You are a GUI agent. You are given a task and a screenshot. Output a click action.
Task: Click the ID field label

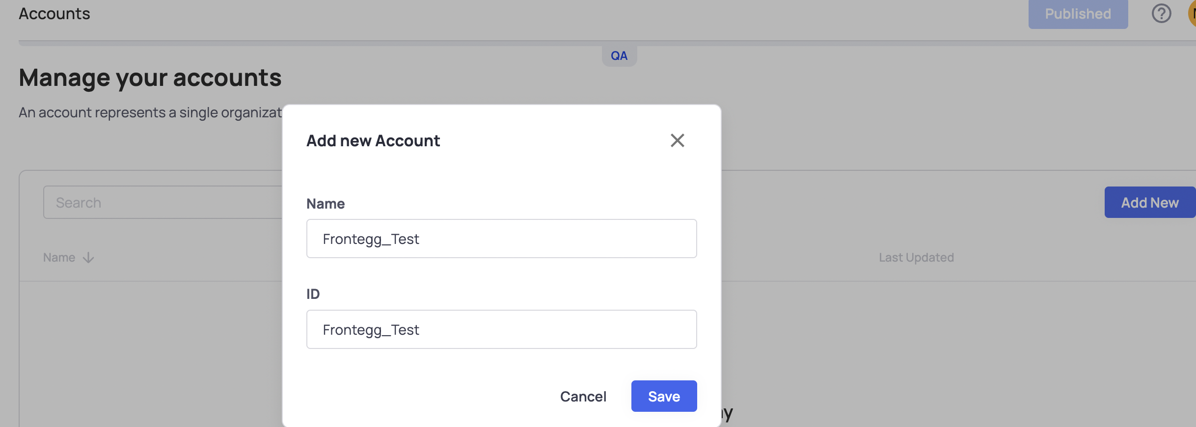click(313, 294)
